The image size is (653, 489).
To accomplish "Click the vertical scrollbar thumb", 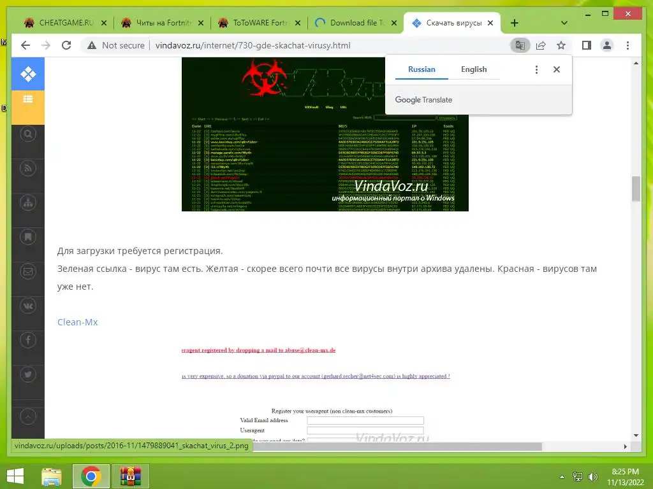I will pyautogui.click(x=636, y=188).
